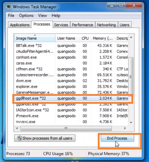Click the End Process button

click(117, 138)
